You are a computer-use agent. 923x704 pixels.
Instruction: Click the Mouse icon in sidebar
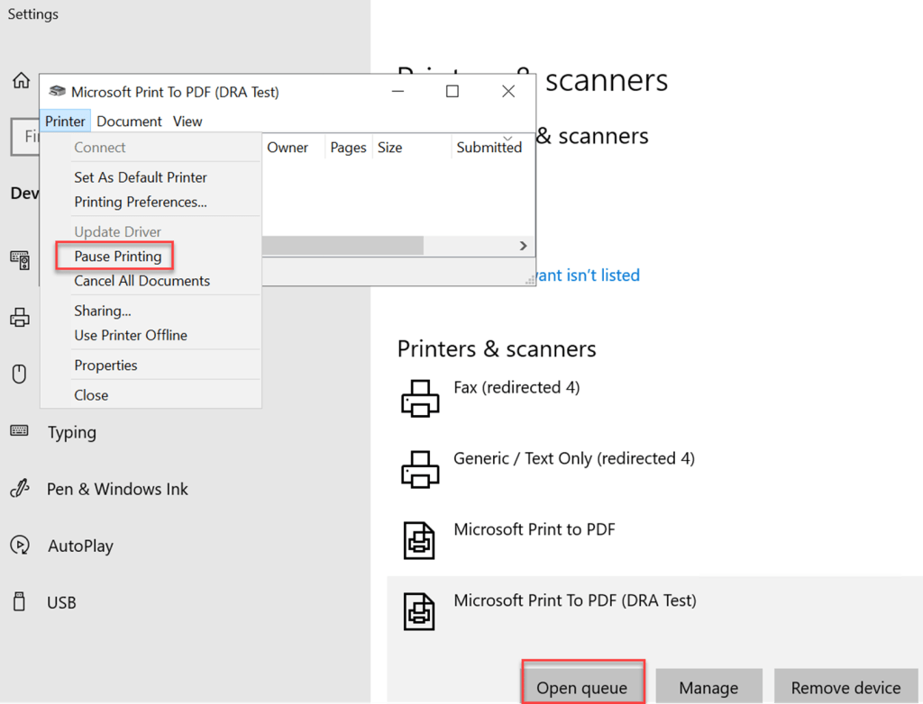click(x=20, y=374)
